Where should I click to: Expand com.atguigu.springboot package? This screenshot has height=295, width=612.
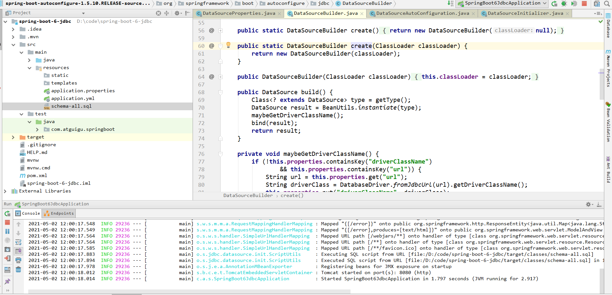(37, 129)
